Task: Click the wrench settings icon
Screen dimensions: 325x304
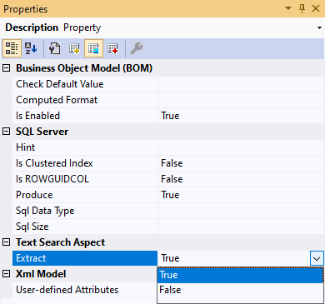Action: (137, 48)
